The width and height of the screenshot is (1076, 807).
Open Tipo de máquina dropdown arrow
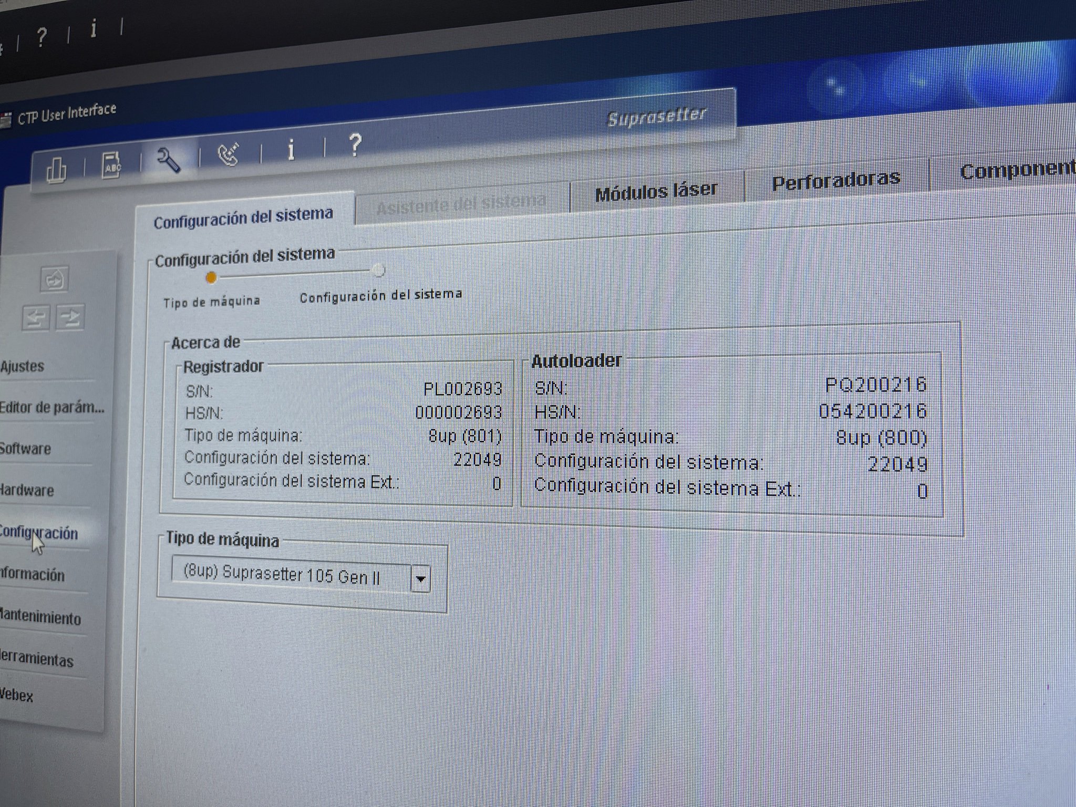click(420, 580)
